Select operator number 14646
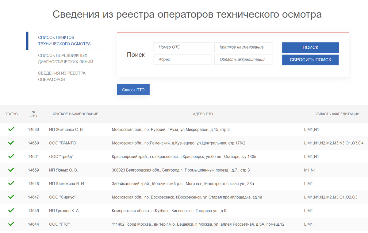The width and height of the screenshot is (368, 233). tap(33, 211)
